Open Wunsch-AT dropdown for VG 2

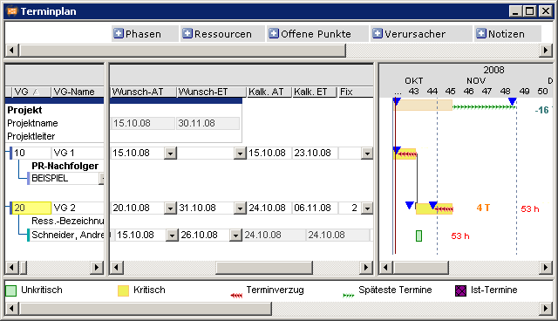[x=171, y=208]
